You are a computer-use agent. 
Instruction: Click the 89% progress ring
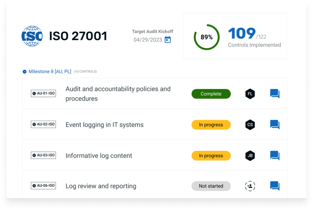[x=207, y=37]
